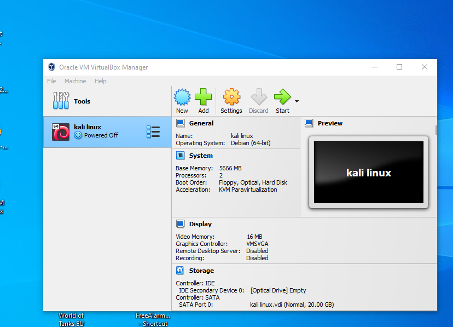
Task: Click the Acceleration: label
Action: (193, 190)
